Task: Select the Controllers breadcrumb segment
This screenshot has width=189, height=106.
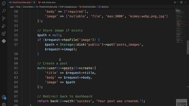Action: pos(28,7)
